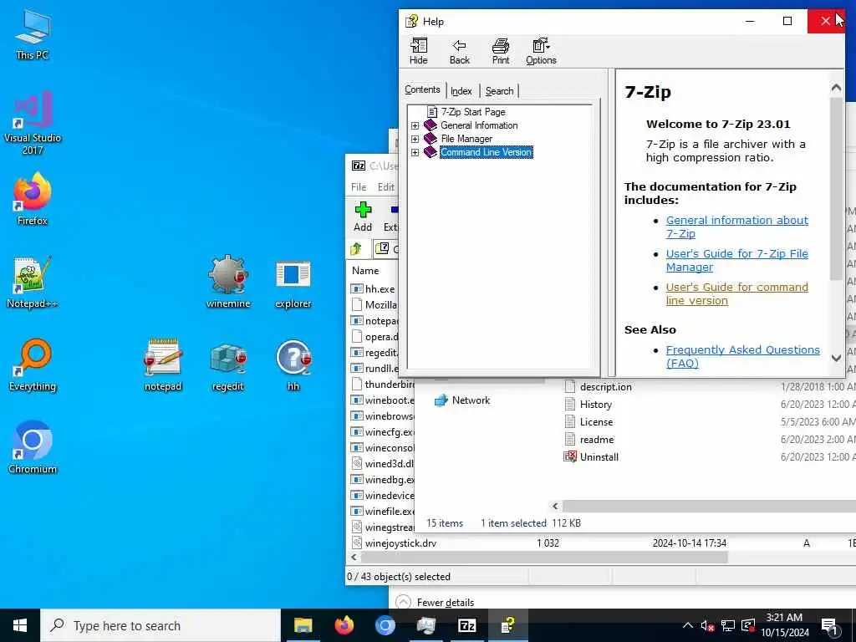
Task: Click Explorer horizontal scroll left arrow
Action: [x=555, y=506]
